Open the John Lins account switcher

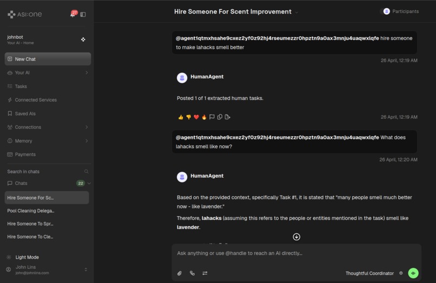coord(85,269)
